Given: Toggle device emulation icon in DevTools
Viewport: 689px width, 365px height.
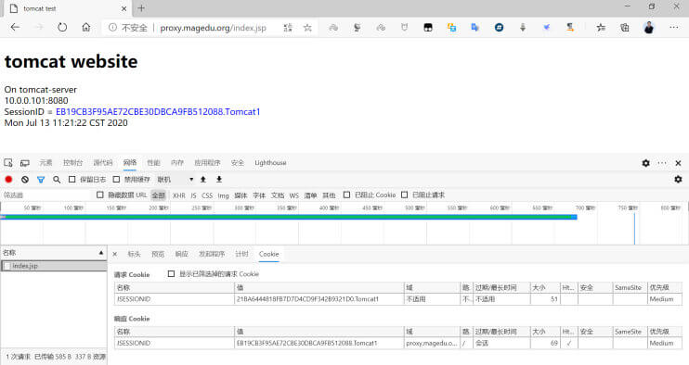Looking at the screenshot, I should click(24, 162).
